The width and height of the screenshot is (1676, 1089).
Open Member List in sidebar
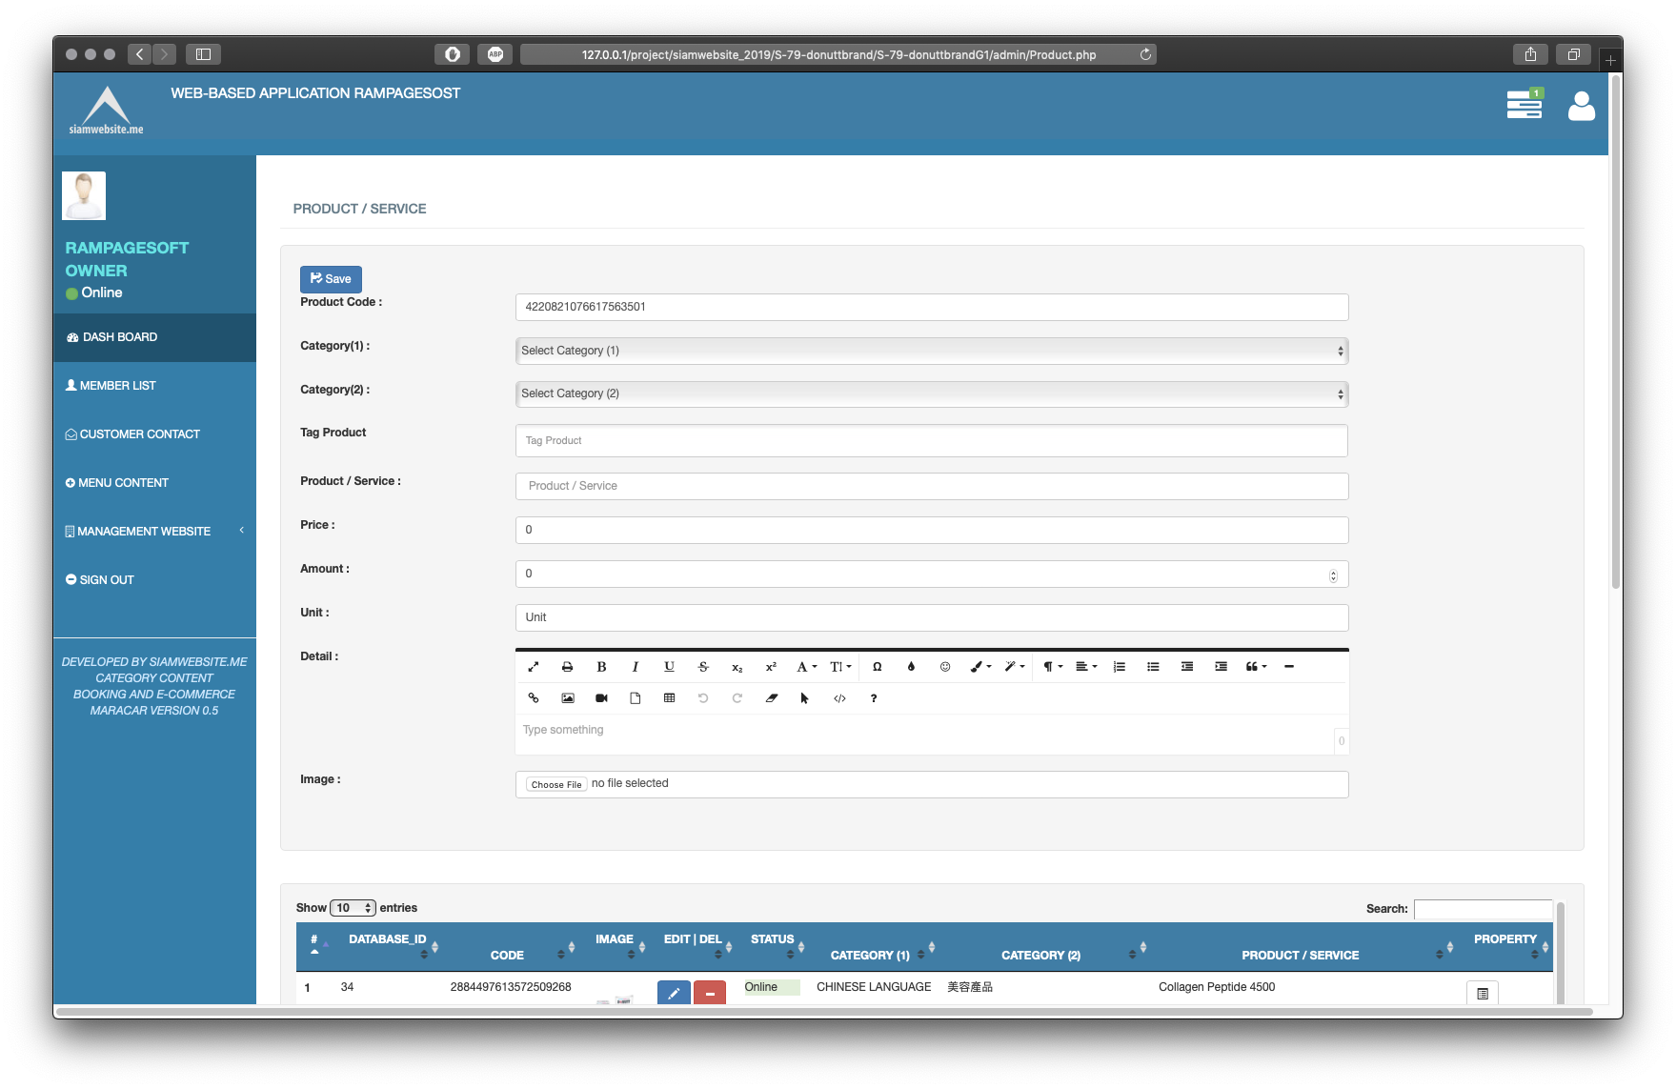pyautogui.click(x=117, y=386)
